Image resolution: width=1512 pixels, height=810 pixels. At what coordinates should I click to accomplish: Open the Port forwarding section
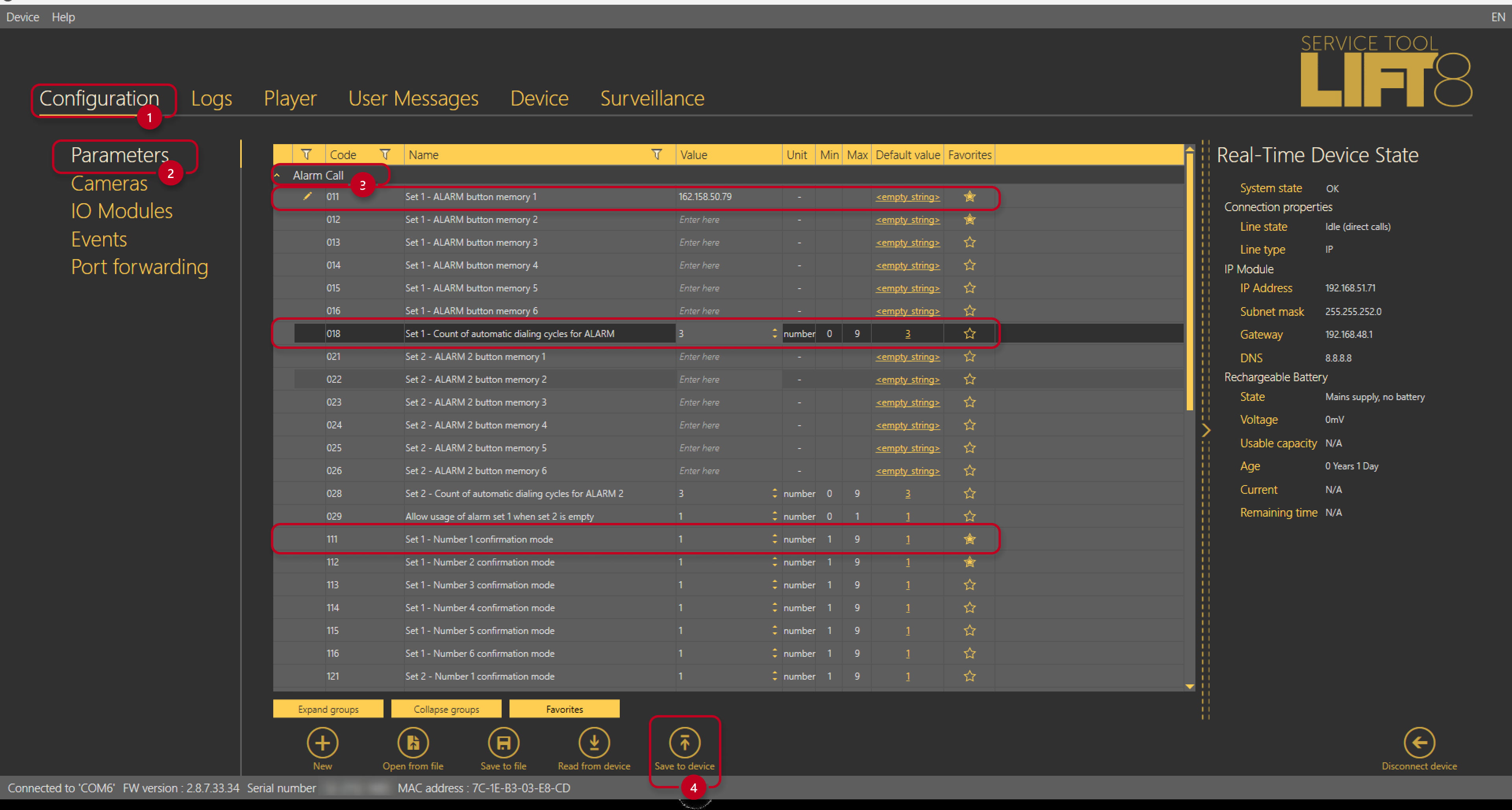(140, 267)
